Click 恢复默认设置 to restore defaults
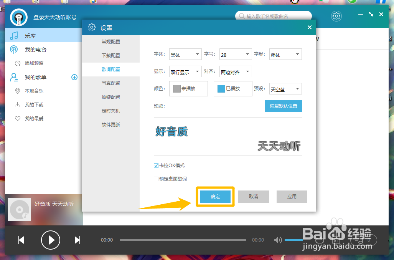The height and width of the screenshot is (260, 394). pos(284,106)
